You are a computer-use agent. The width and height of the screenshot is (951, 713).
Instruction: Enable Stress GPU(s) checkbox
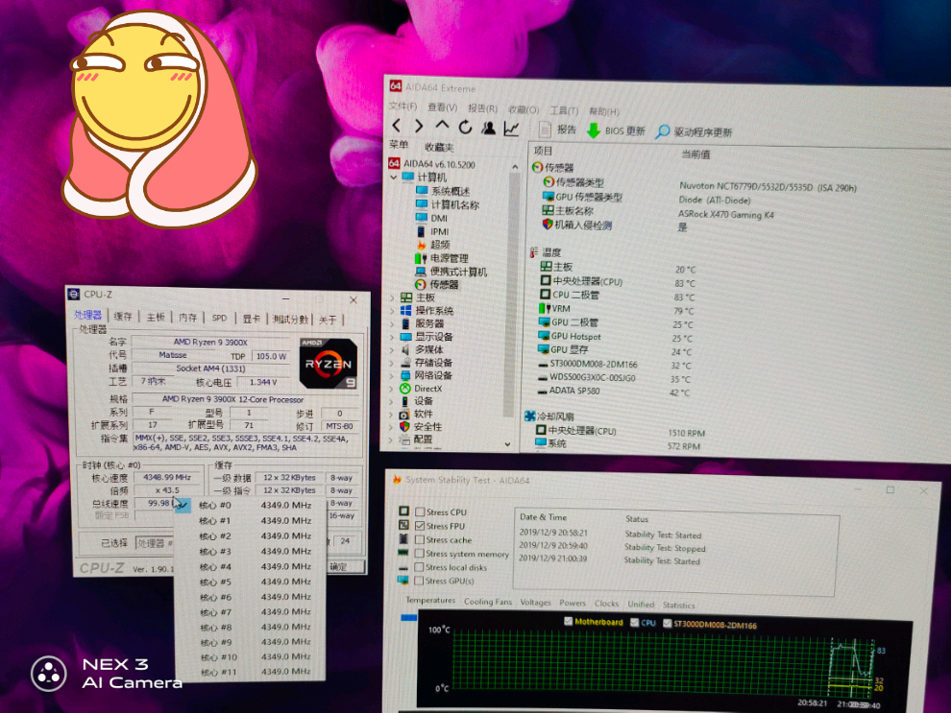(419, 581)
